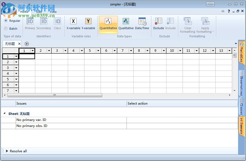
Task: Restore the inner document window
Action: click(x=238, y=11)
